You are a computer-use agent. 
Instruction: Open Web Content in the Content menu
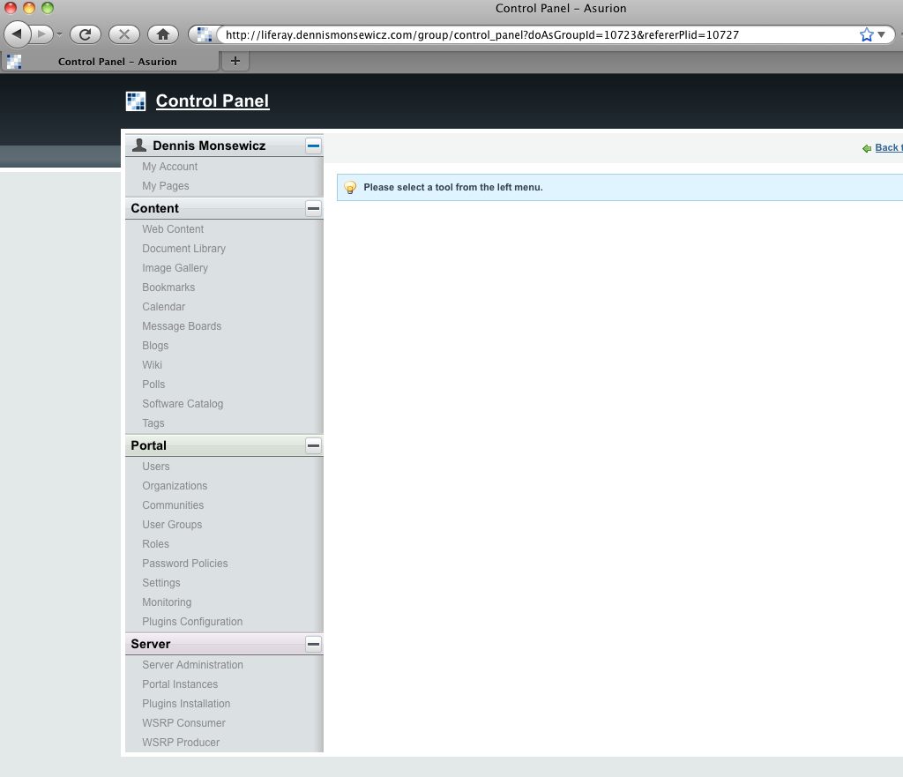(173, 229)
